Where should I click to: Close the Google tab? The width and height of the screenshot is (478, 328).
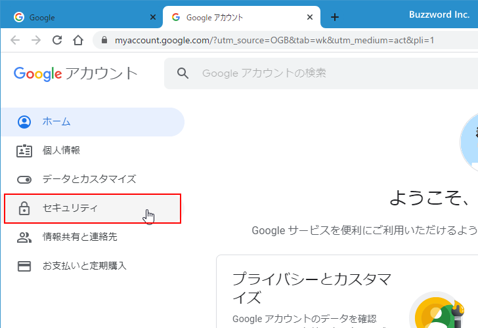153,17
